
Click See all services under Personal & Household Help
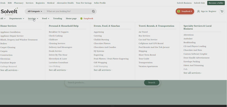(58, 70)
